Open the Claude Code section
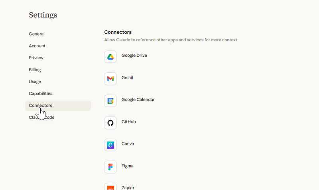The width and height of the screenshot is (319, 190). [x=41, y=117]
